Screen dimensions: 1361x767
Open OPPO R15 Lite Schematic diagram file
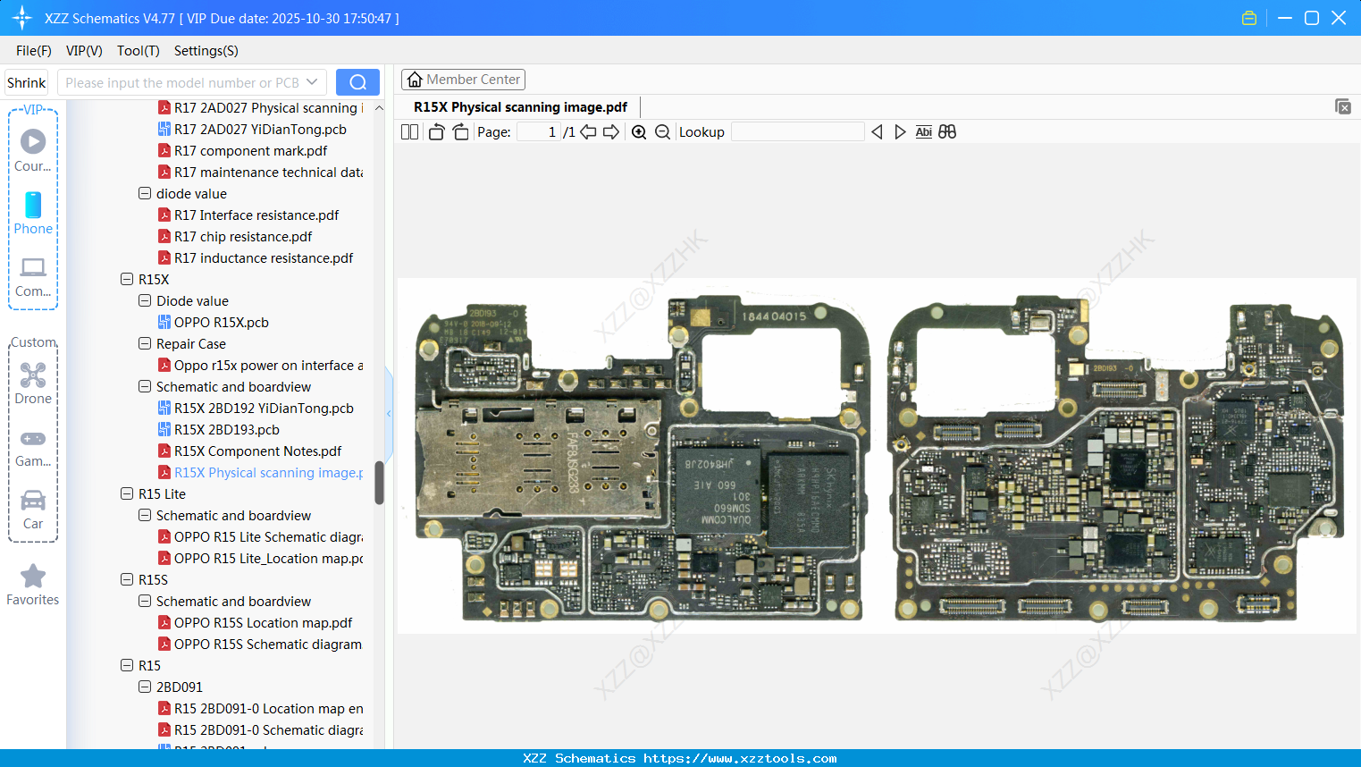pyautogui.click(x=260, y=537)
